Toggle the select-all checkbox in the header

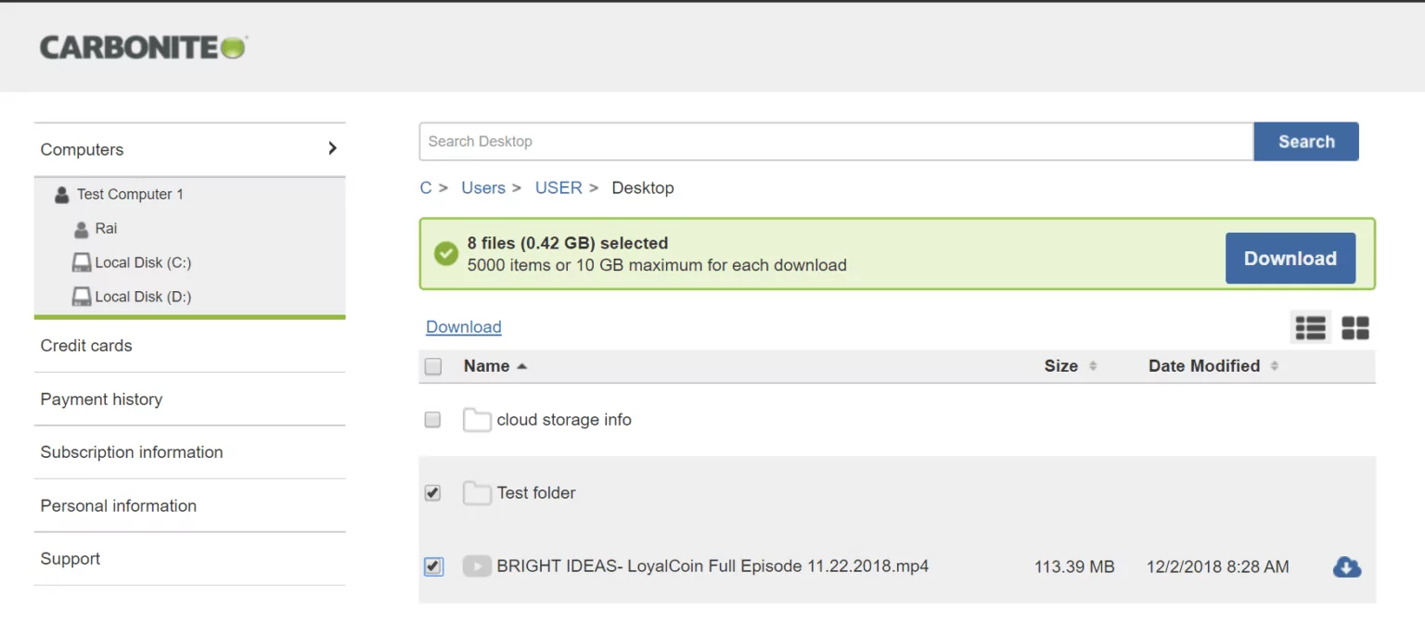point(432,366)
